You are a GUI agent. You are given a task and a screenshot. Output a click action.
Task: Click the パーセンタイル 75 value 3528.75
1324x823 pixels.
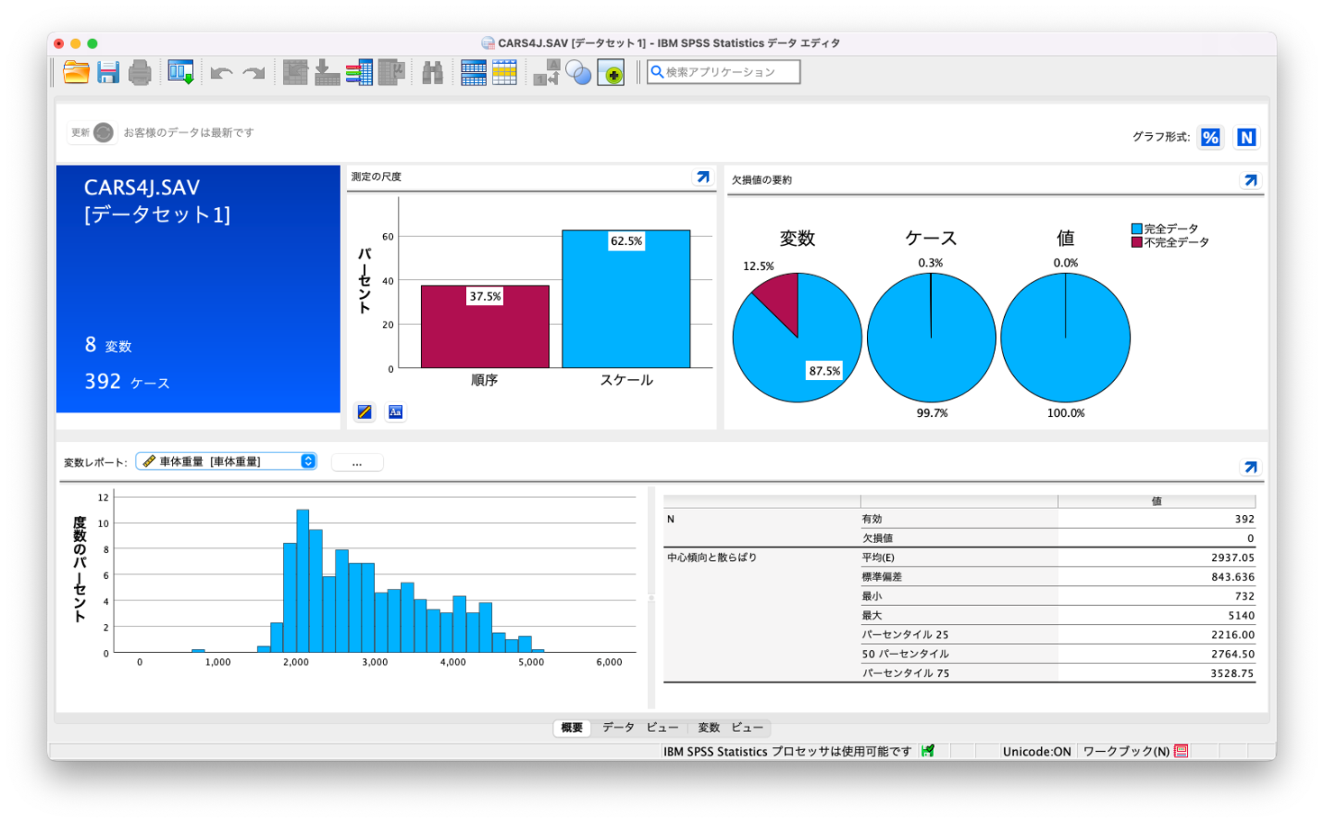(1232, 674)
